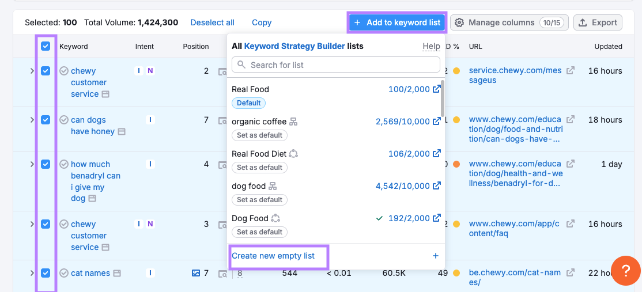
Task: Set organic coffee as default list
Action: pyautogui.click(x=259, y=135)
